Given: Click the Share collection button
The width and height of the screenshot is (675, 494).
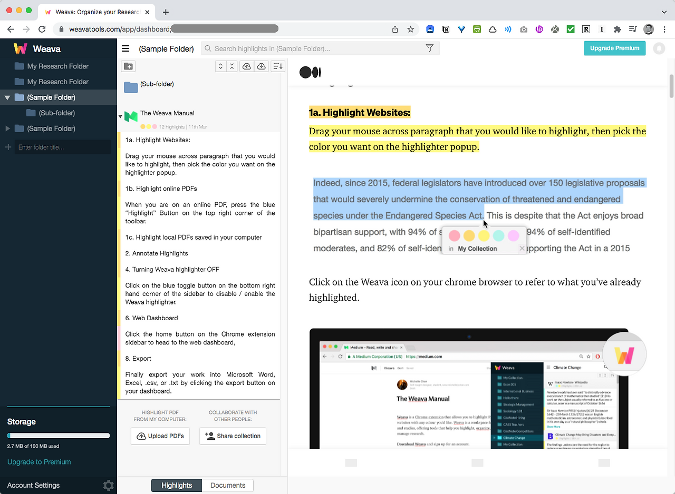Looking at the screenshot, I should [233, 436].
